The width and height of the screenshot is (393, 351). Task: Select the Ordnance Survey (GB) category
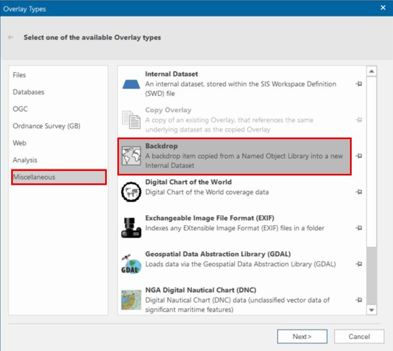pos(46,126)
